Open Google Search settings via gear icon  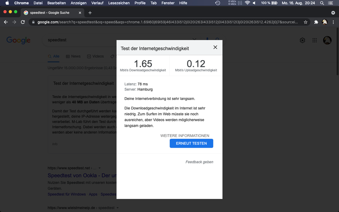[x=302, y=40]
